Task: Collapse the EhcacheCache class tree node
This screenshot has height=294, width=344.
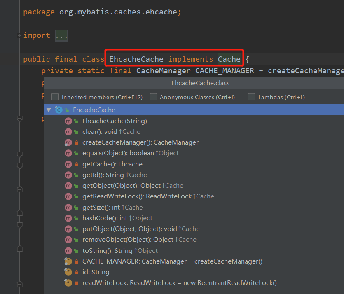Action: (49, 110)
